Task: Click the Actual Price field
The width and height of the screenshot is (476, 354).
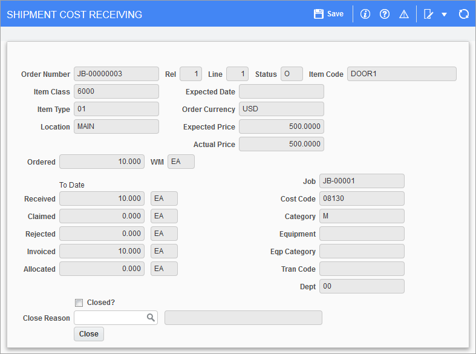Action: coord(281,144)
